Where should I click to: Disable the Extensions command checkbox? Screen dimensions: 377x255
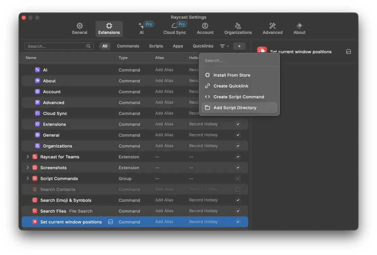pyautogui.click(x=238, y=124)
